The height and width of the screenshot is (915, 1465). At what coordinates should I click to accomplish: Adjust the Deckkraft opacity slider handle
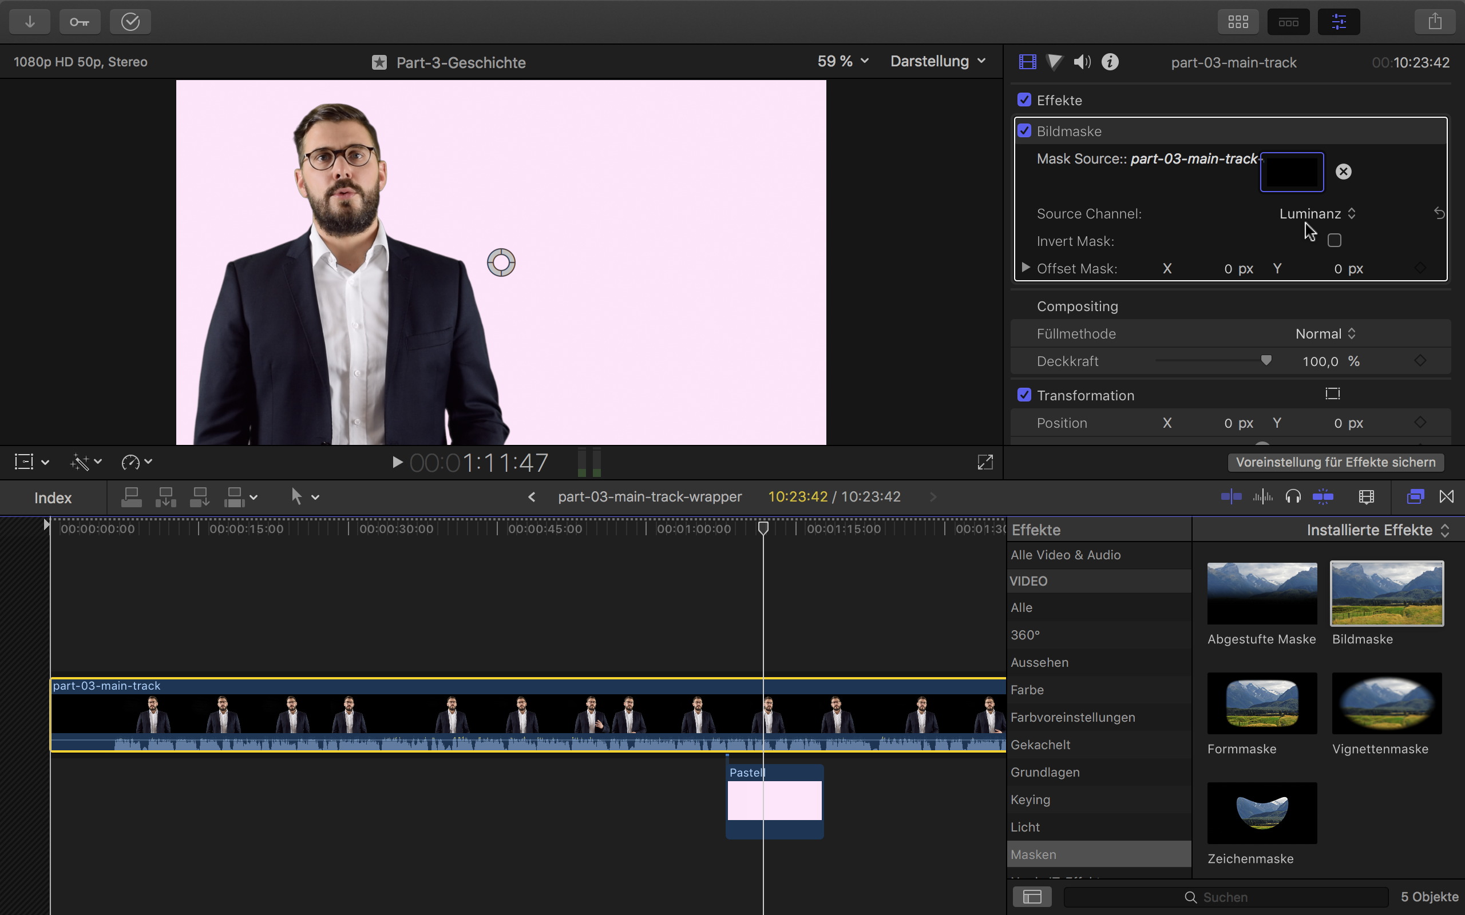tap(1266, 361)
